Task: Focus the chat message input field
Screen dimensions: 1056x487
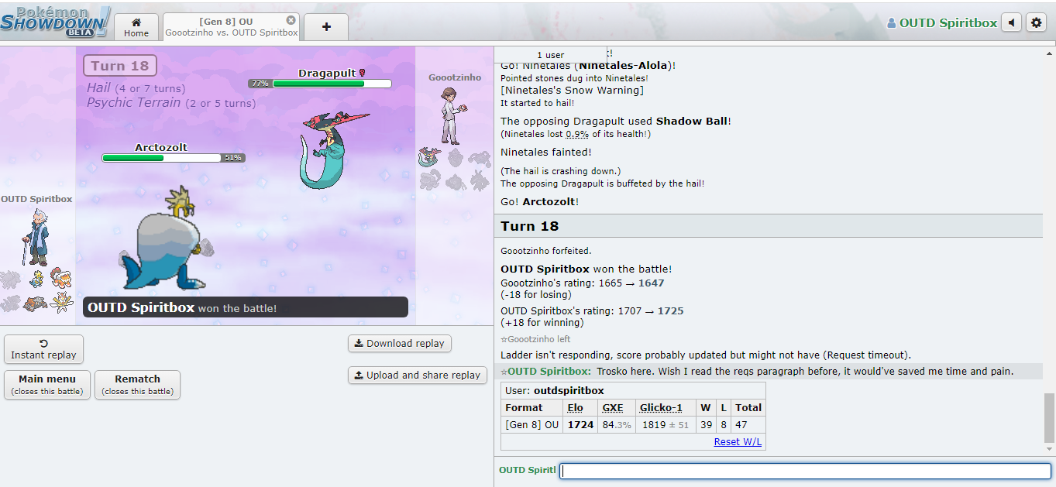Action: (x=806, y=471)
